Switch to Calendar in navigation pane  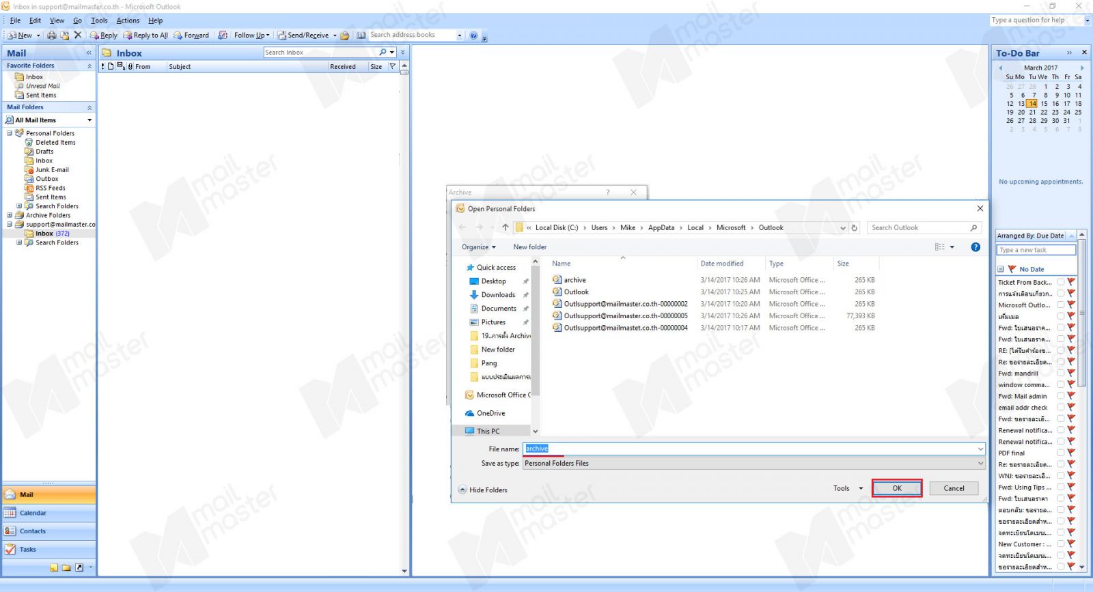pos(49,513)
